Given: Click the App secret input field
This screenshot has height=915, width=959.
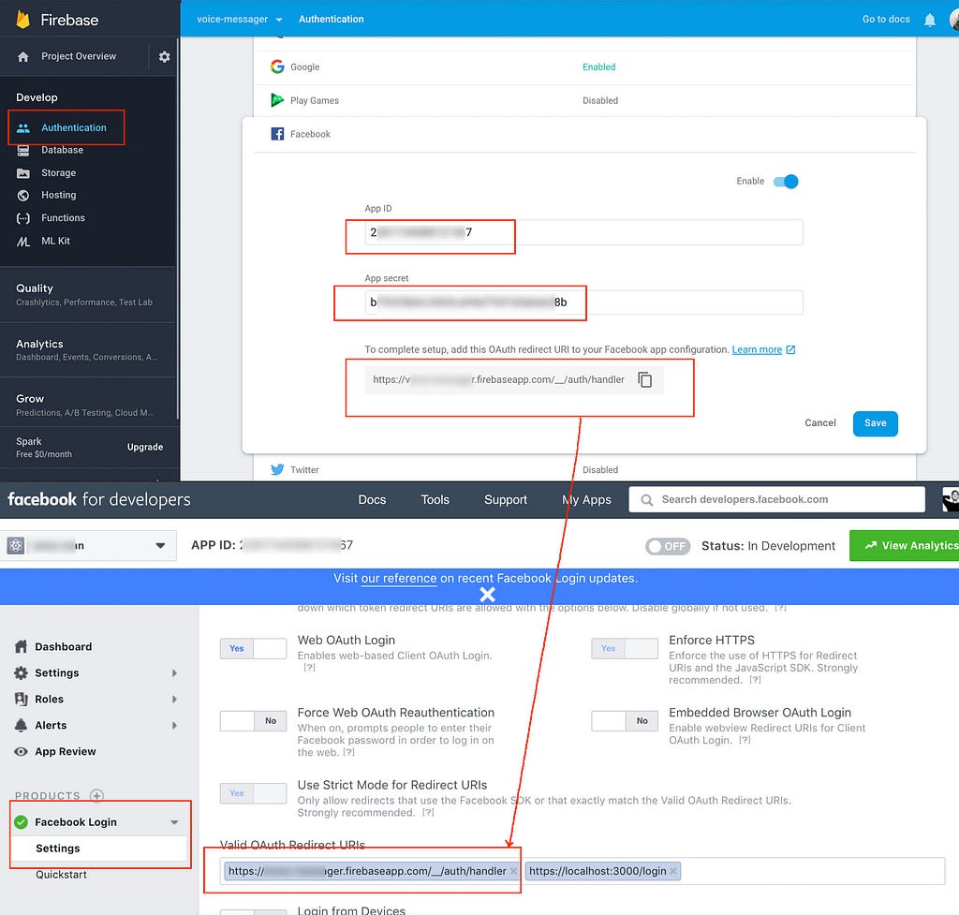Looking at the screenshot, I should (x=584, y=303).
